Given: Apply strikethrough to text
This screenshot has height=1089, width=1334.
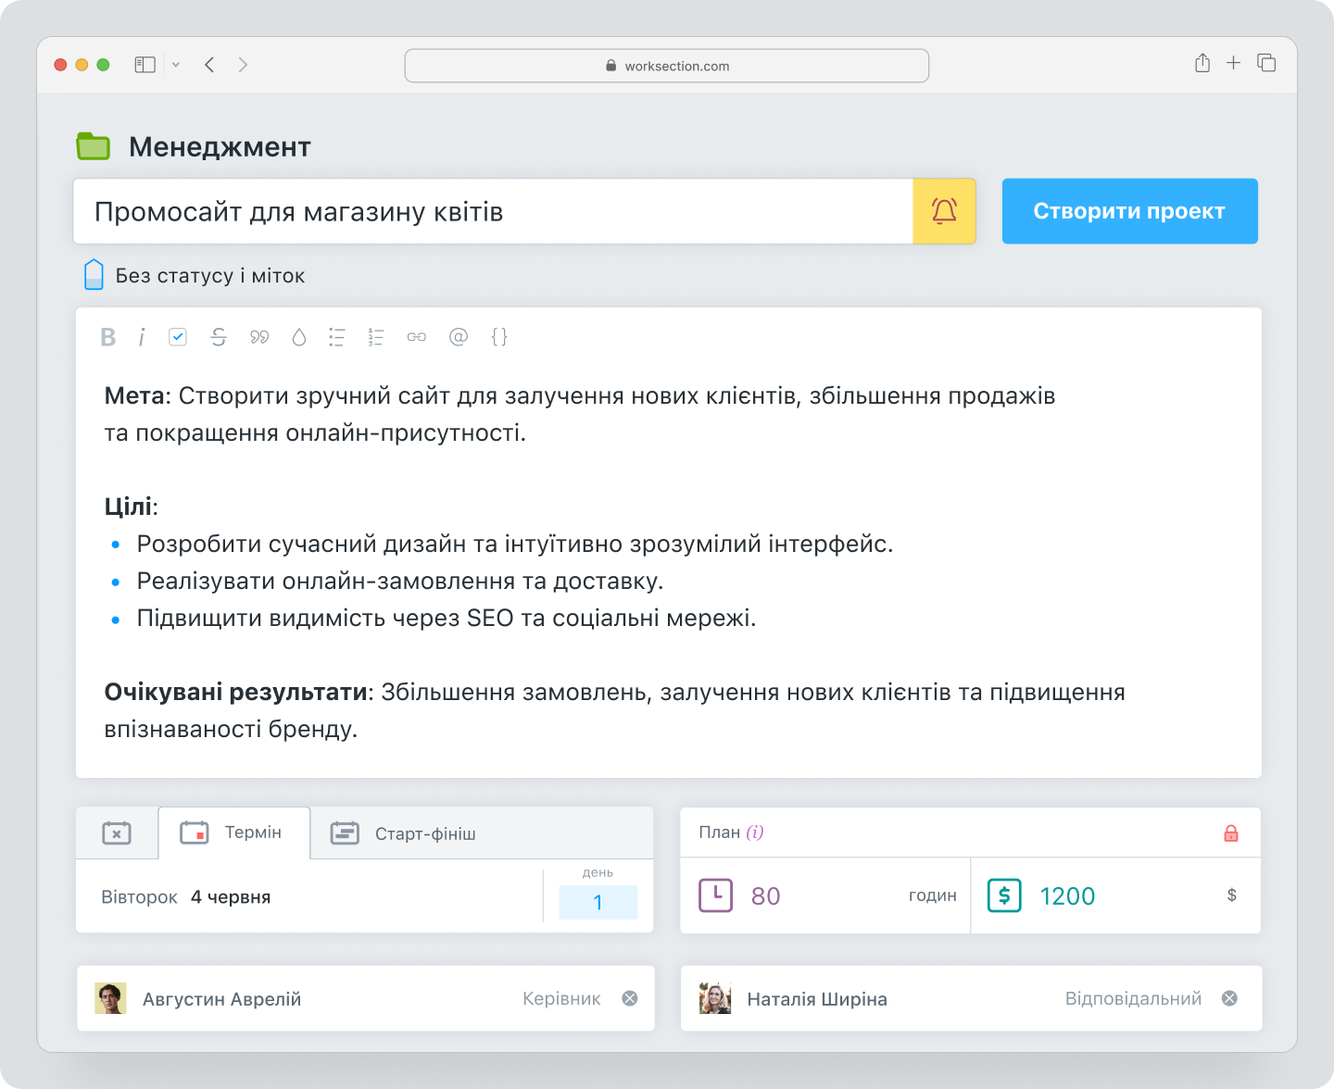Looking at the screenshot, I should pos(219,337).
